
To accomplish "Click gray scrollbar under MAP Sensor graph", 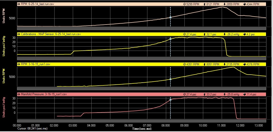I will click(x=141, y=59).
